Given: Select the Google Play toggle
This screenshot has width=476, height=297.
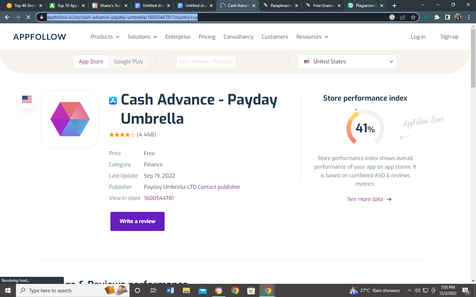Looking at the screenshot, I should click(128, 62).
